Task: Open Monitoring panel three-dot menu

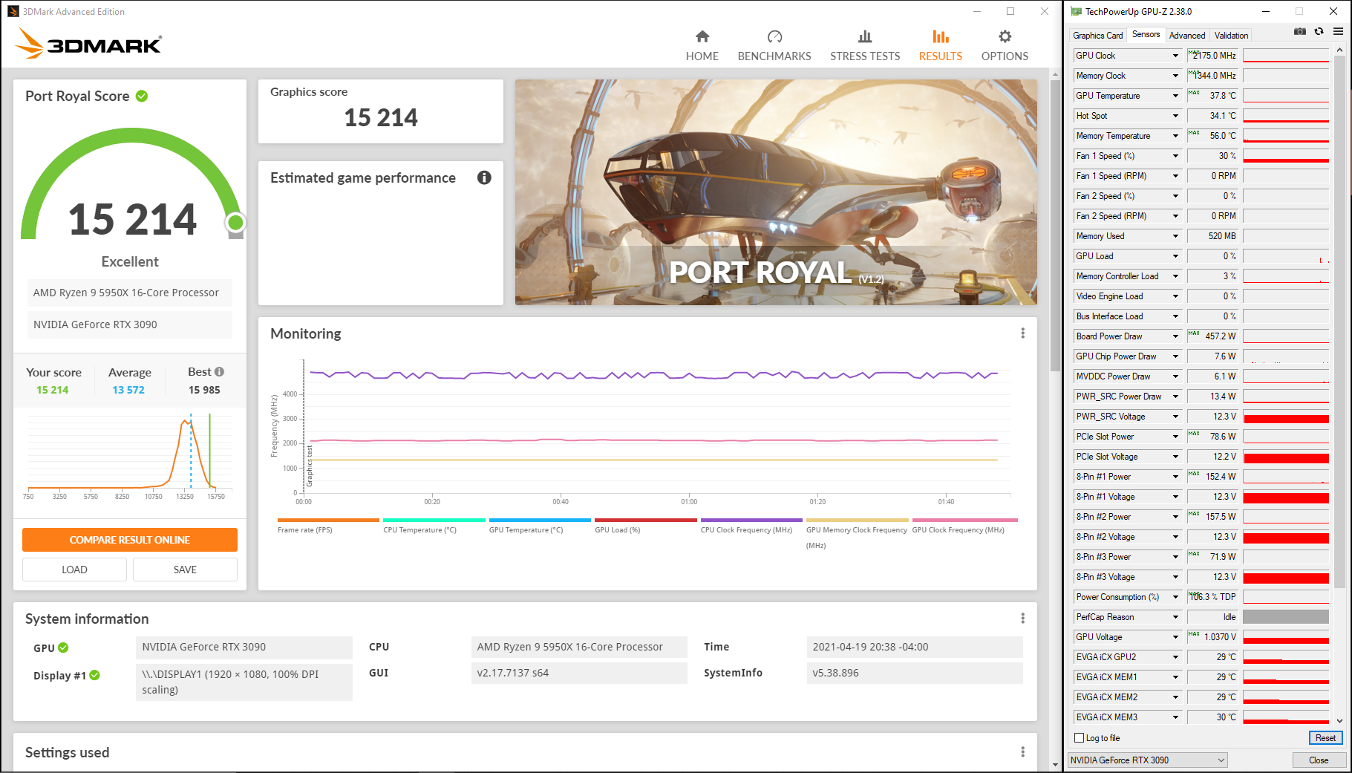Action: pyautogui.click(x=1022, y=333)
